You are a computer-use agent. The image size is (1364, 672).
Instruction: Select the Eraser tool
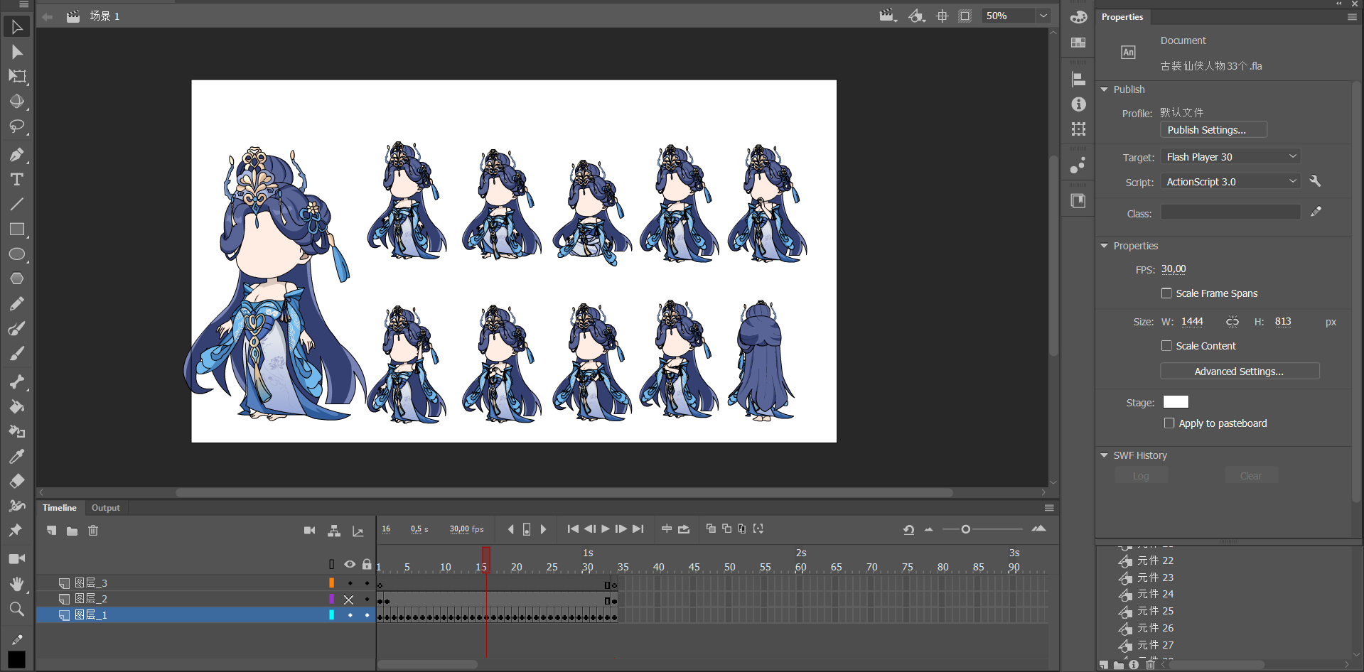tap(16, 482)
